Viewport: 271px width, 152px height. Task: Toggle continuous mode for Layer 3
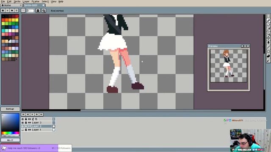[29, 123]
